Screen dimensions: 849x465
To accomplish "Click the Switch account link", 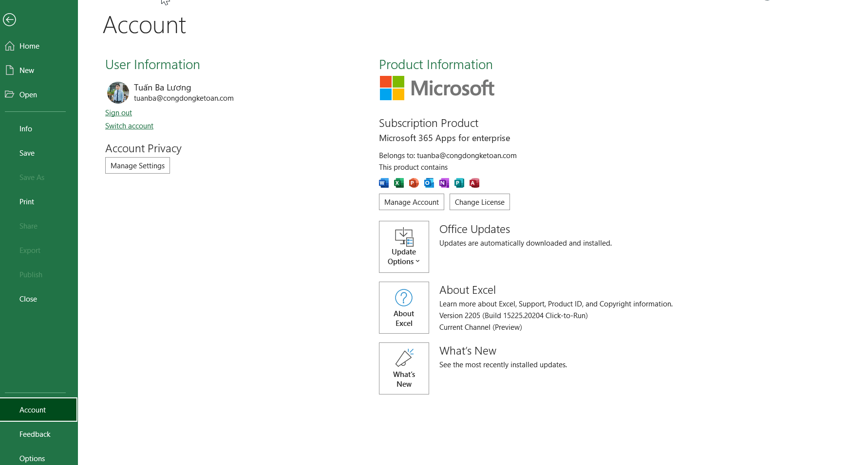I will [x=129, y=125].
